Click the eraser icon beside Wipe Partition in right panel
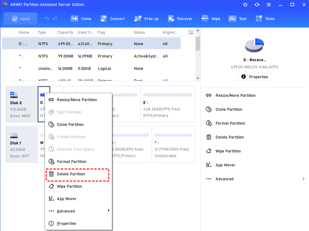Viewport: 309px width, 231px height. point(209,151)
